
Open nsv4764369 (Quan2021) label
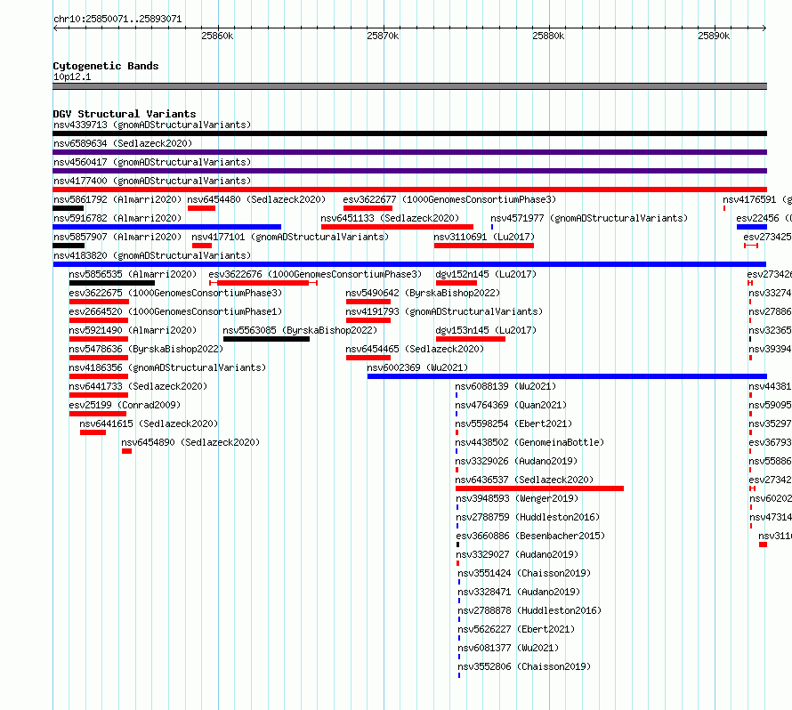pyautogui.click(x=511, y=405)
